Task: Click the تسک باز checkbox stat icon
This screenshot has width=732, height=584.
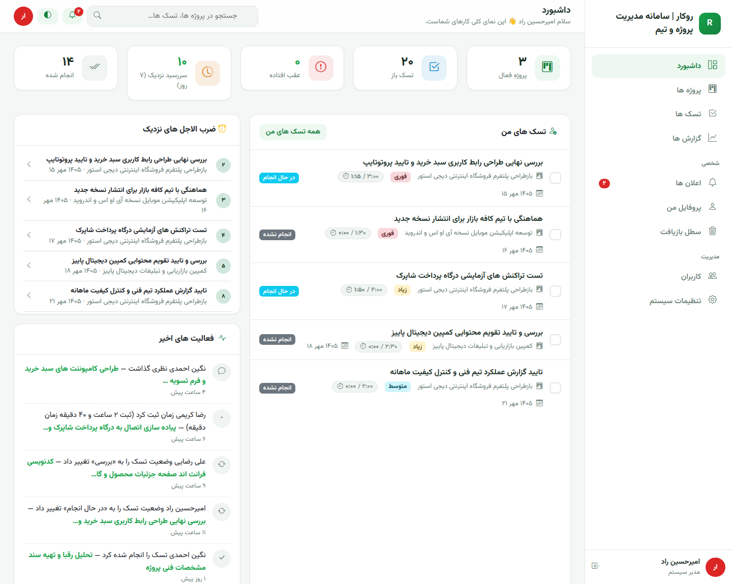Action: [x=434, y=68]
